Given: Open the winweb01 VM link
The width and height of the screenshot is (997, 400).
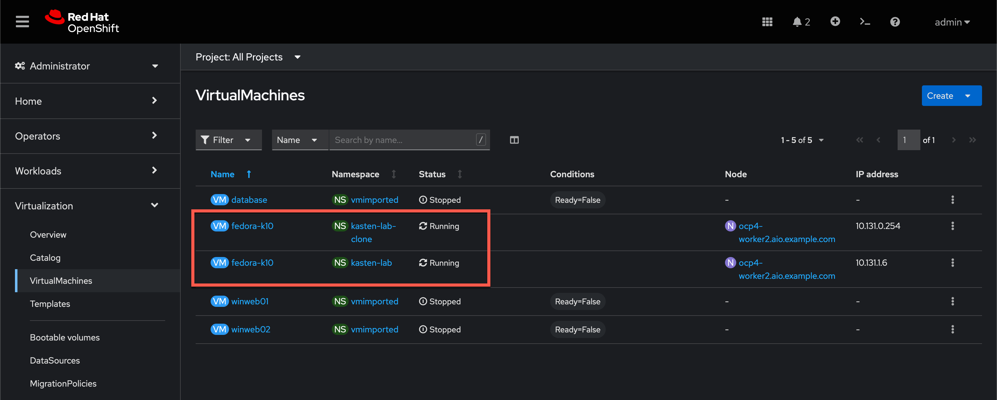Looking at the screenshot, I should (250, 301).
